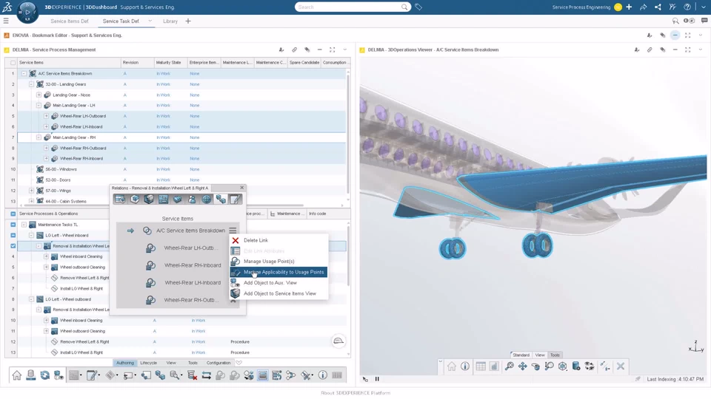Open the share arrow icon in top bar
Image resolution: width=711 pixels, height=399 pixels.
coord(644,7)
